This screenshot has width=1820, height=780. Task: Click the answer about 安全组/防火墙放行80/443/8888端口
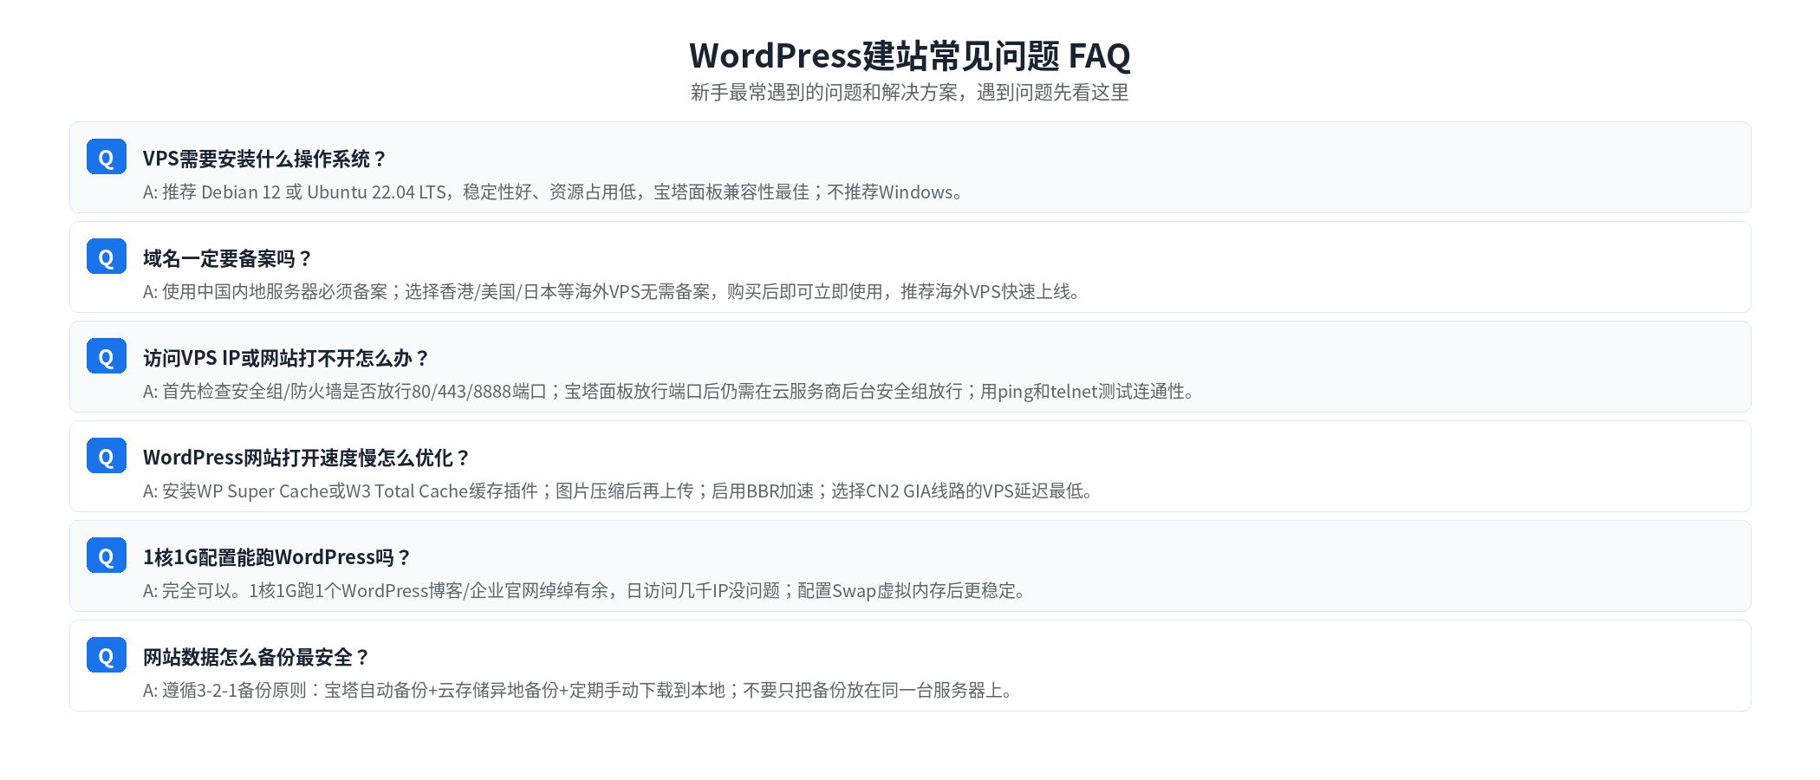point(671,392)
